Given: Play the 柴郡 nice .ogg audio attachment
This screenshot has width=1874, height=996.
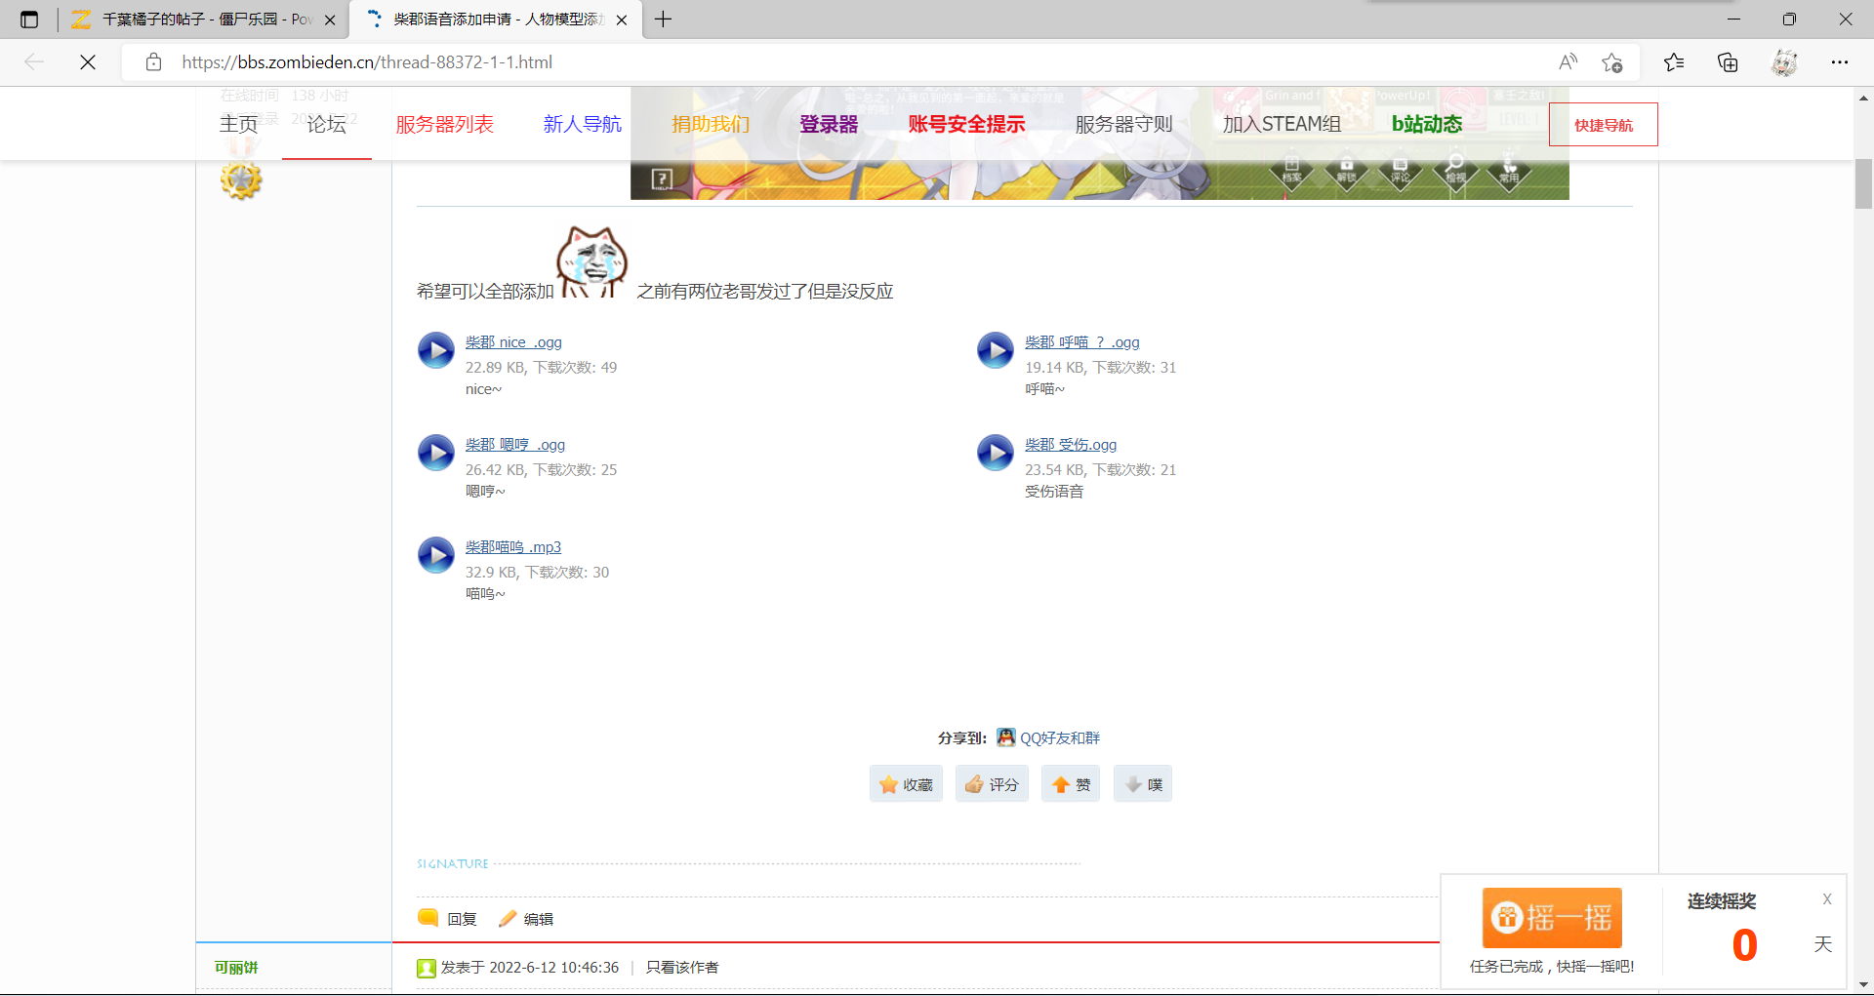Looking at the screenshot, I should (436, 350).
